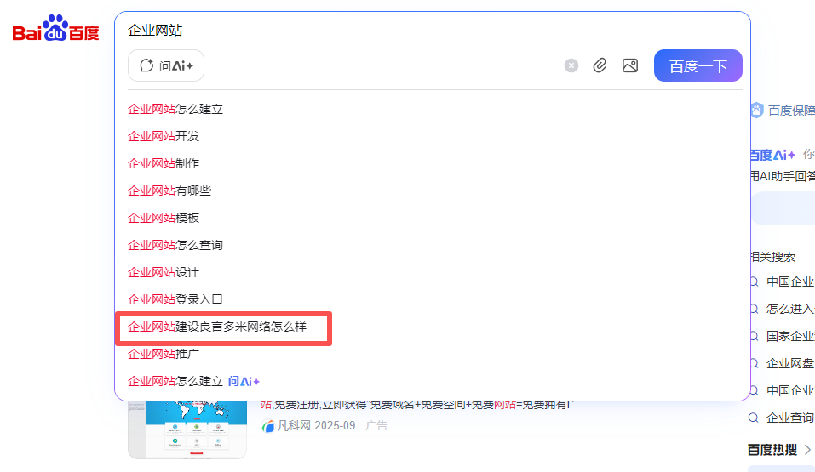815x472 pixels.
Task: Click the search box containing 企业网站
Action: 341,31
